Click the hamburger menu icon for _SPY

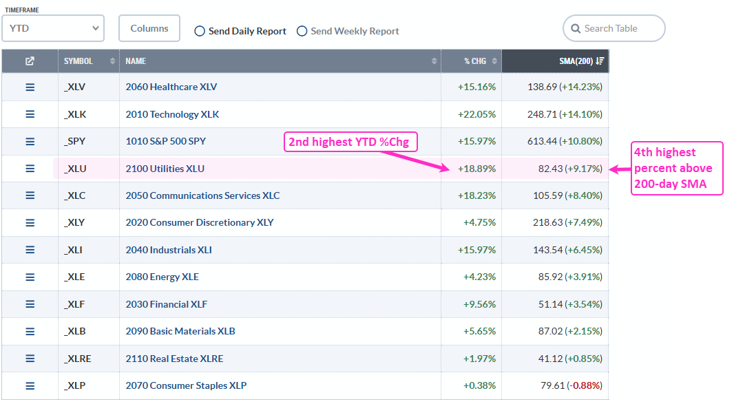pos(30,142)
